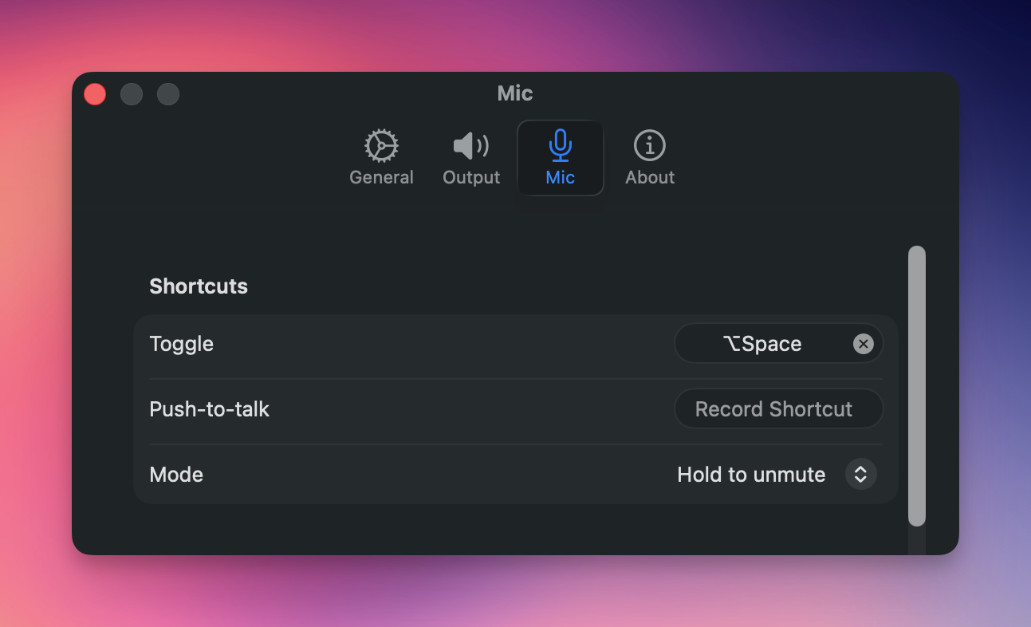The image size is (1031, 627).
Task: Open the About tab
Action: tap(650, 158)
